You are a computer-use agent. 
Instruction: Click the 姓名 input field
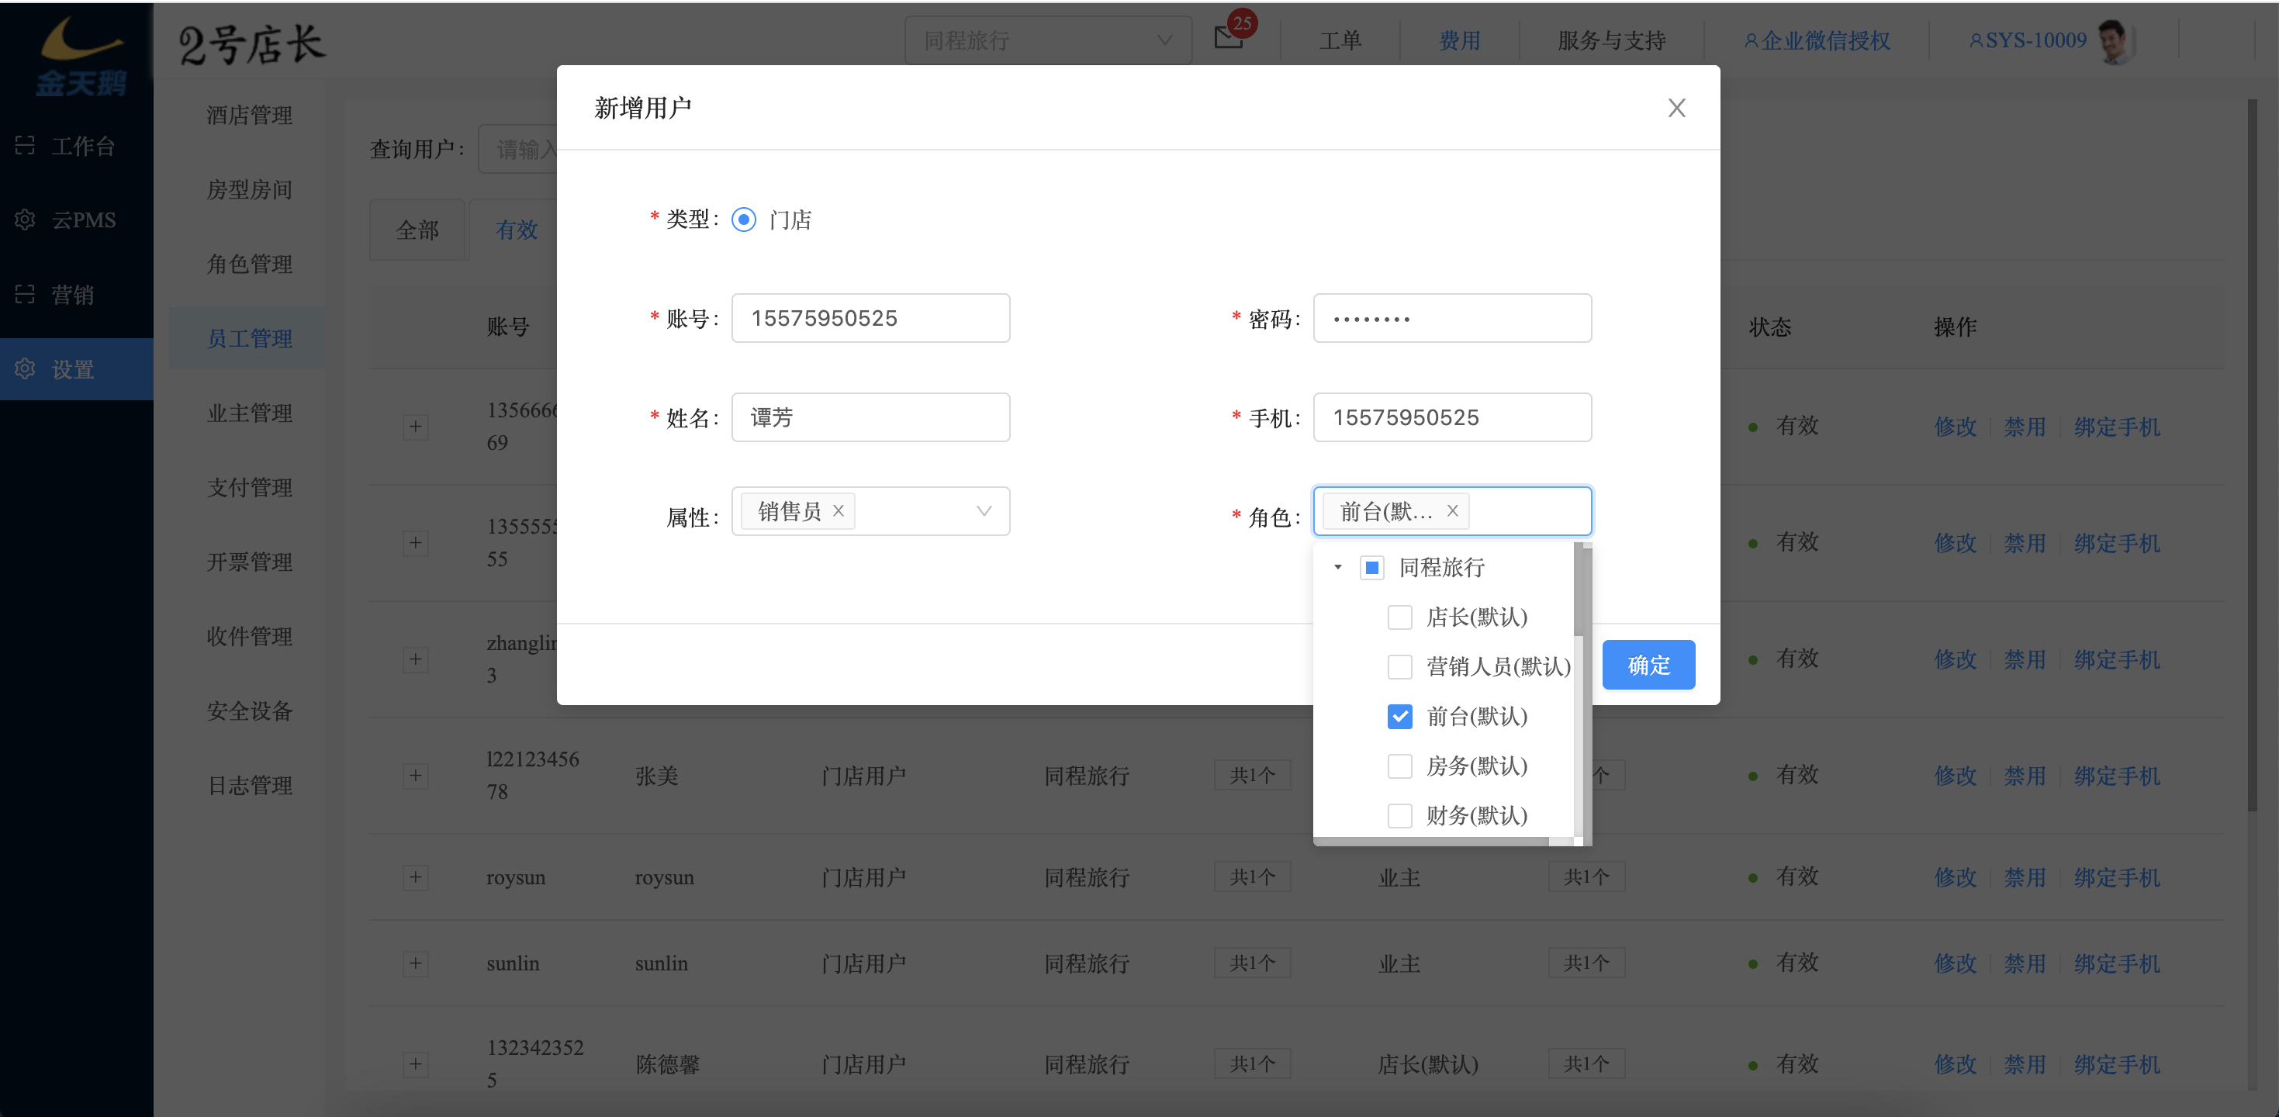pyautogui.click(x=870, y=417)
